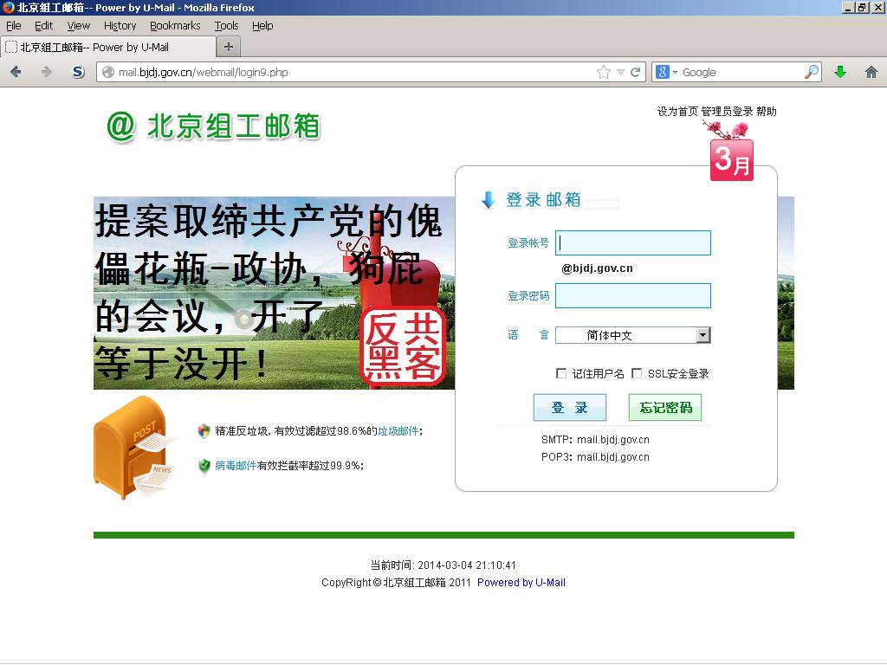This screenshot has width=887, height=665.
Task: Reload the page with the refresh icon
Action: (x=636, y=72)
